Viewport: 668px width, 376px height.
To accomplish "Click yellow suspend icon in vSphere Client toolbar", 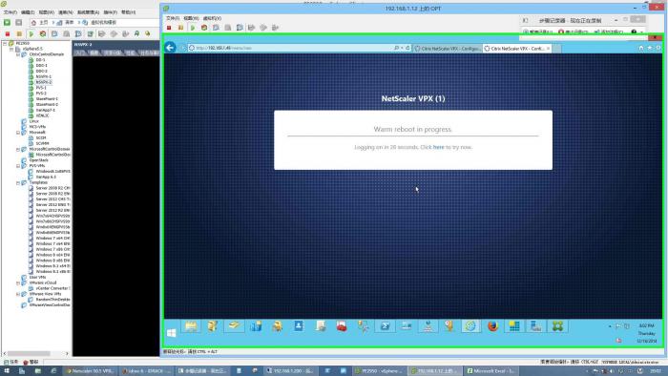I will coord(19,33).
